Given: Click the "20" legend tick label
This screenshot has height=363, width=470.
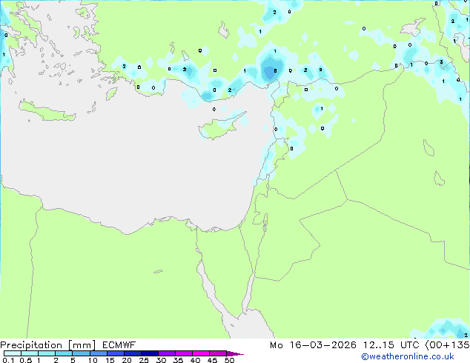Looking at the screenshot, I should tap(127, 360).
